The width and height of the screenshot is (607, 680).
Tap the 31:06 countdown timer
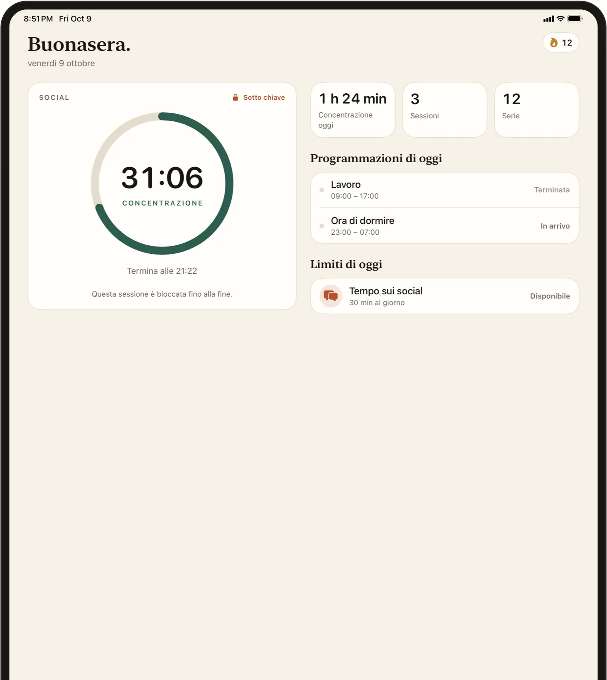click(x=162, y=177)
